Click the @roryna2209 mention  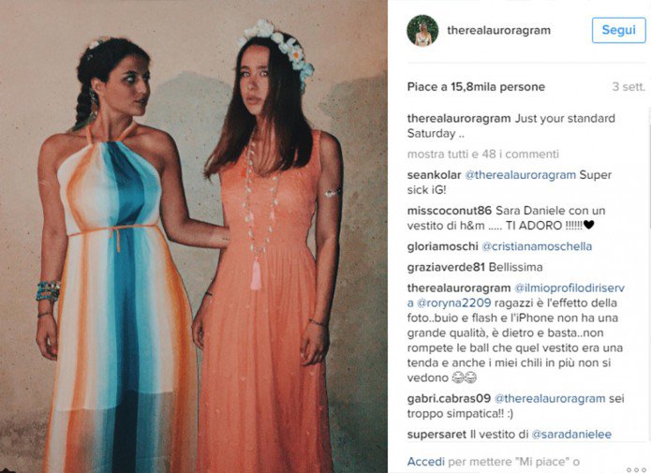[453, 303]
